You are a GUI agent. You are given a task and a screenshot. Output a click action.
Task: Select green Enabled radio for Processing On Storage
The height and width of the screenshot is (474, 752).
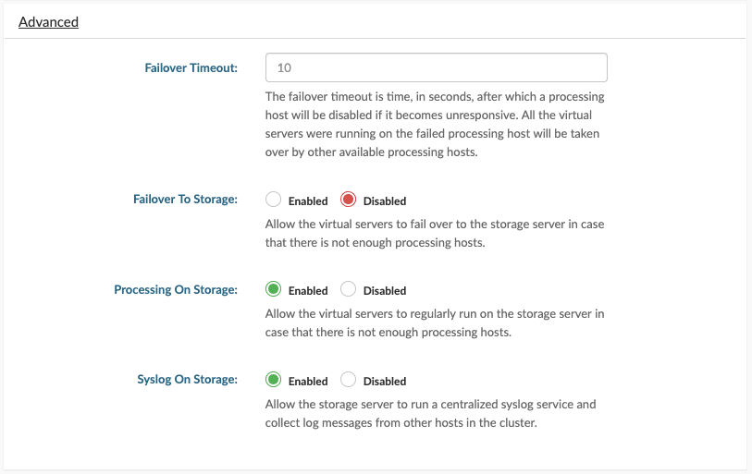[274, 289]
